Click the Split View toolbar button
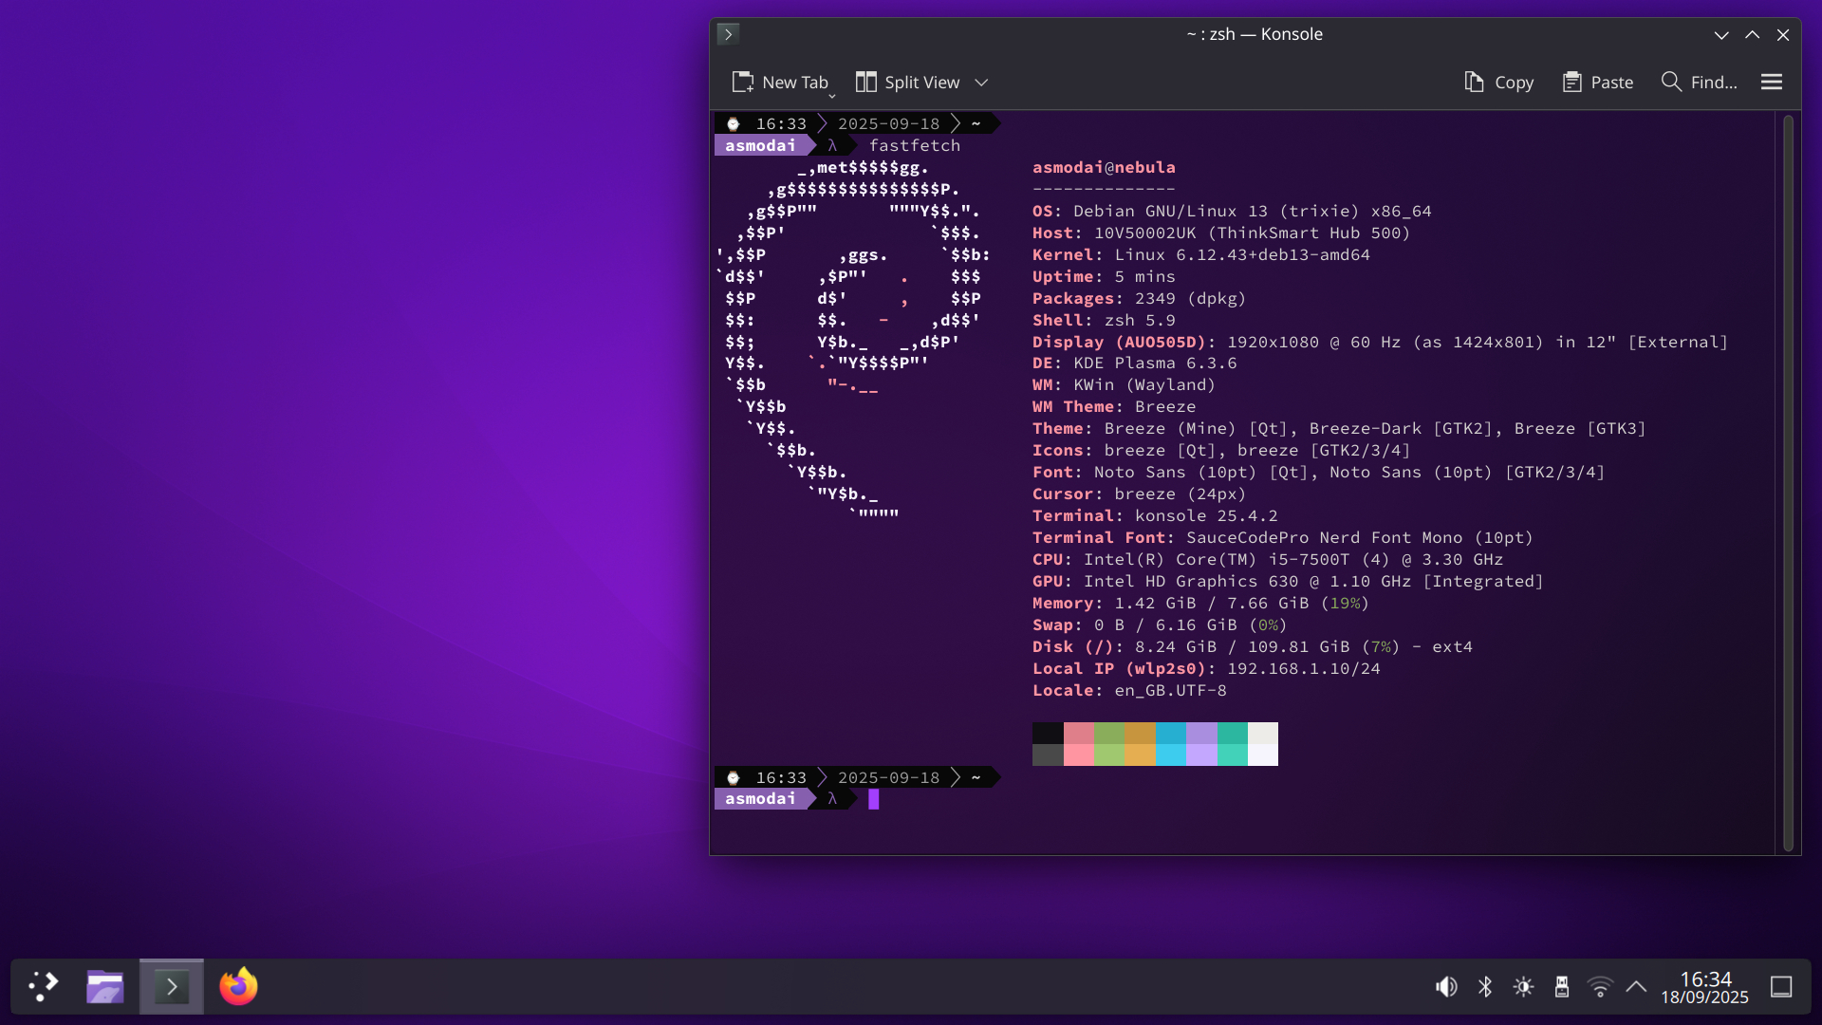 click(x=908, y=83)
